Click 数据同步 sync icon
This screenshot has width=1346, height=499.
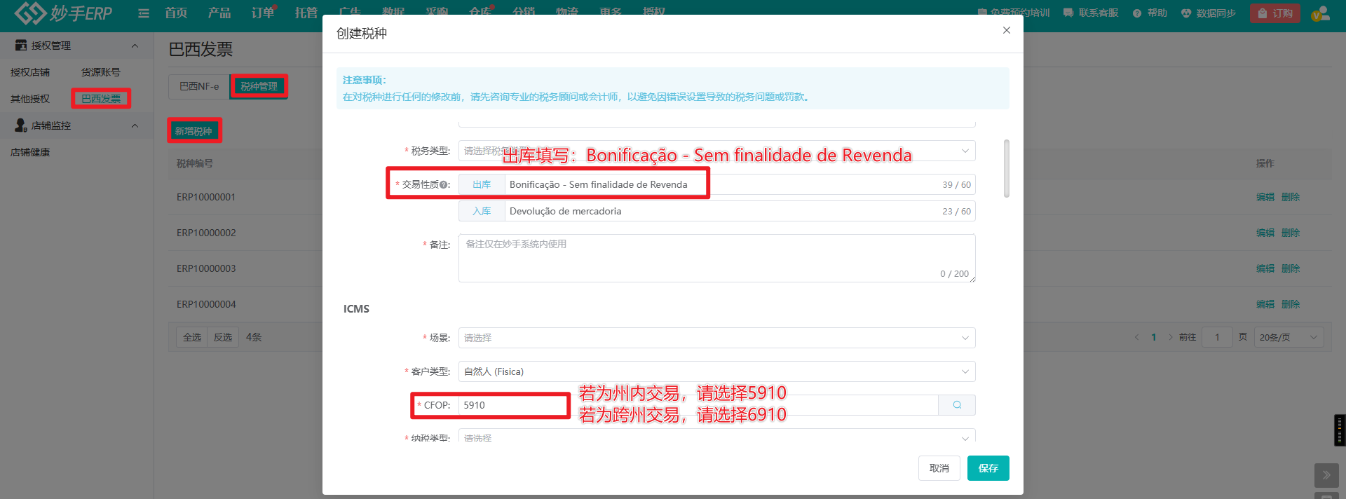click(1186, 13)
